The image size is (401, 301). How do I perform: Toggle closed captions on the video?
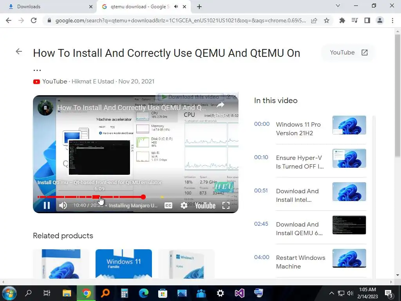(168, 205)
